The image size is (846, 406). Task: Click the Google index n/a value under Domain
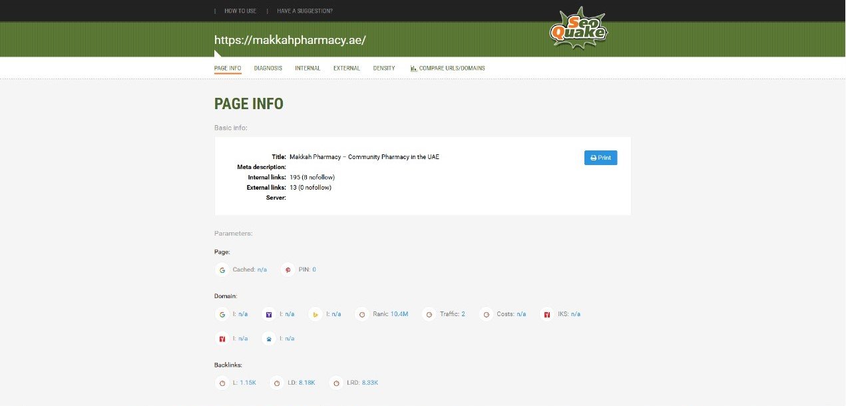pyautogui.click(x=243, y=314)
